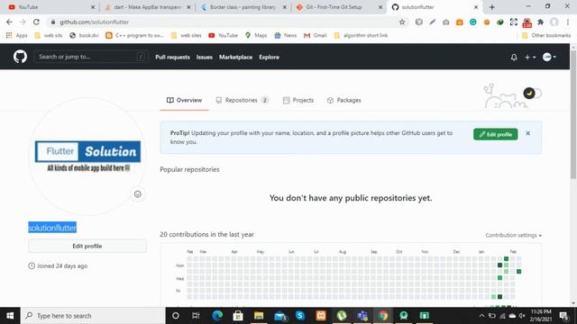Close the YouTube tab
The height and width of the screenshot is (324, 577).
point(93,7)
